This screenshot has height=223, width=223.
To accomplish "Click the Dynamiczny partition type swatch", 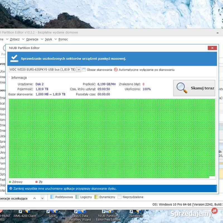I will click(x=96, y=197).
